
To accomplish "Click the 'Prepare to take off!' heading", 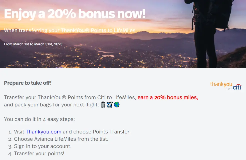I will [28, 83].
